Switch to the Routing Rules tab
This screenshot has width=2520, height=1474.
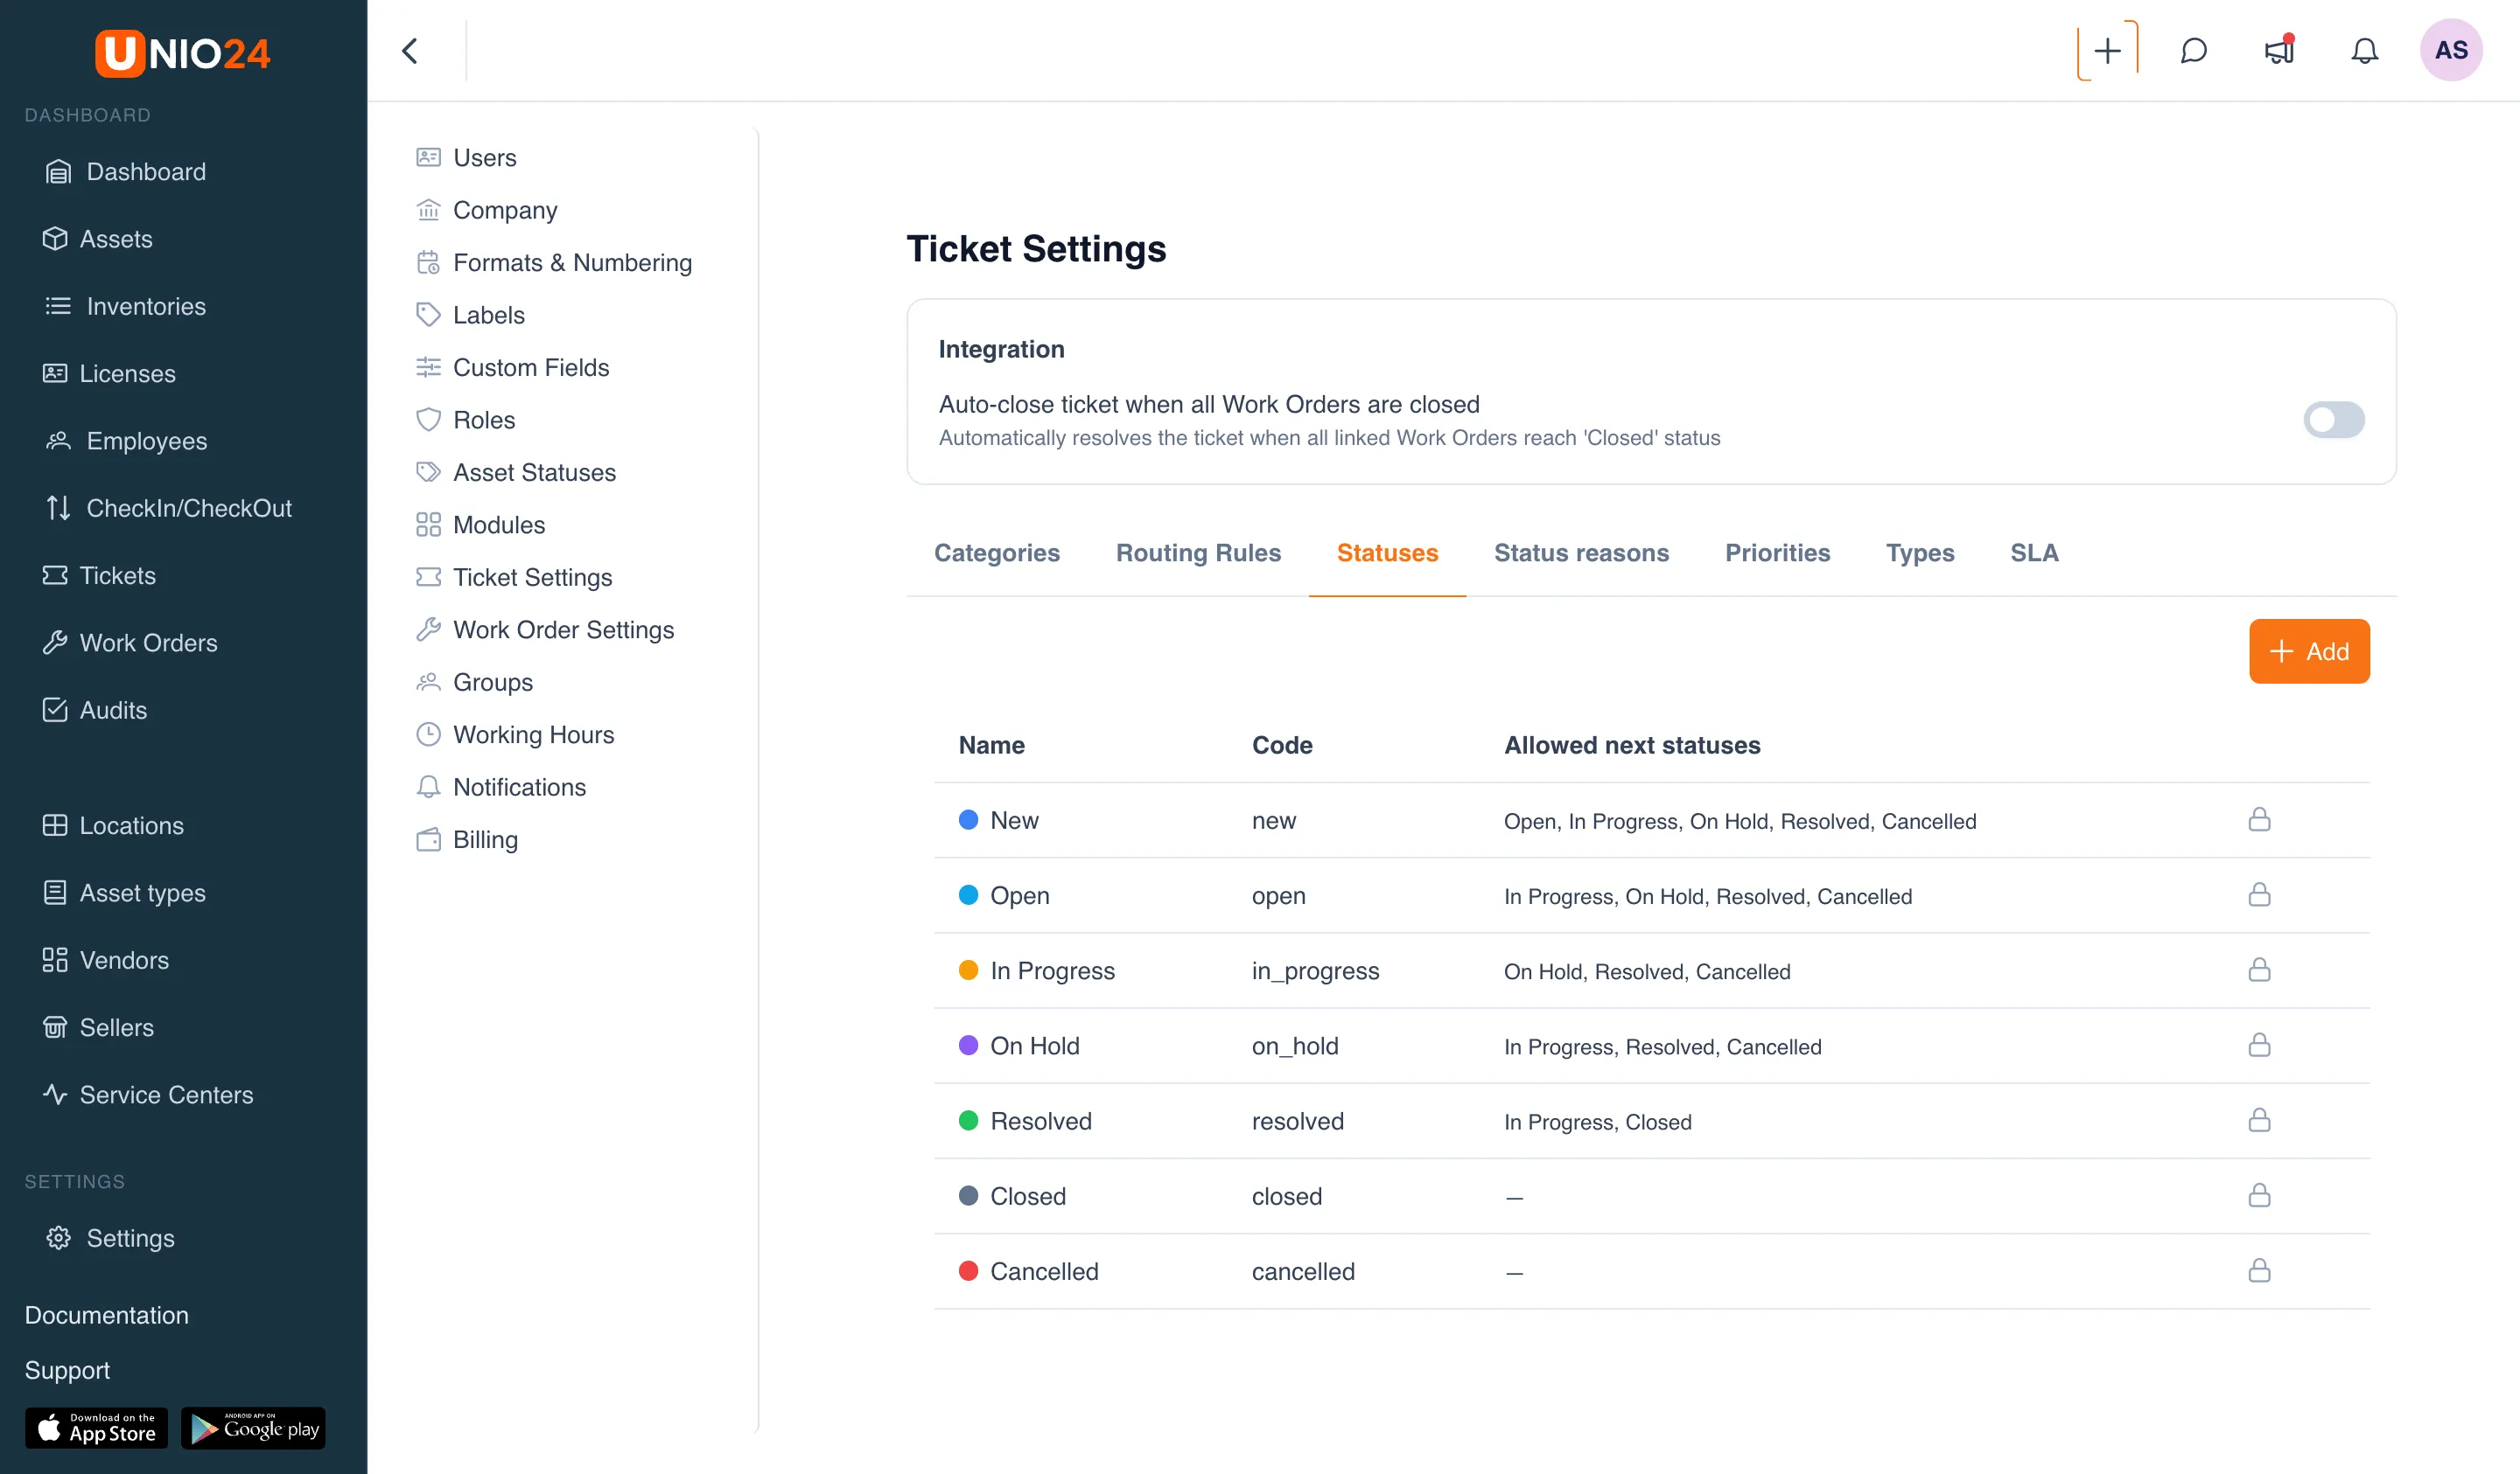[1198, 553]
